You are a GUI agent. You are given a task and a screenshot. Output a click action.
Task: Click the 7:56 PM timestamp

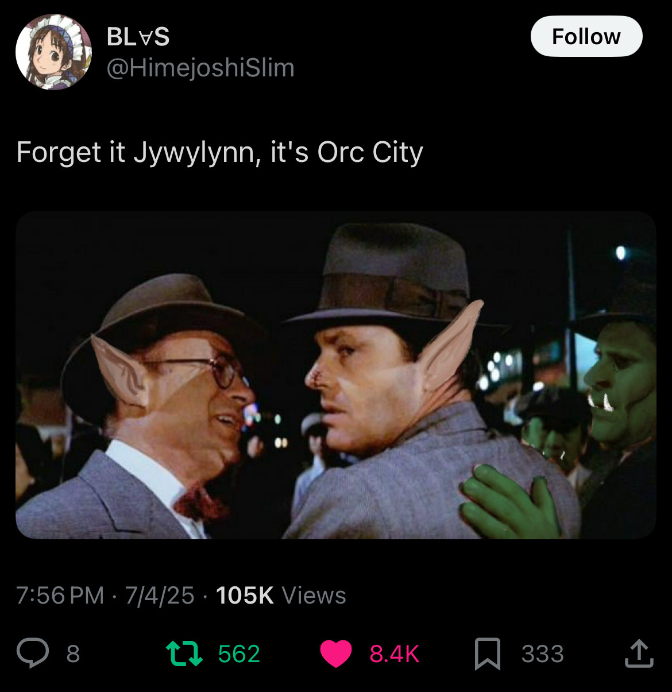pyautogui.click(x=60, y=596)
